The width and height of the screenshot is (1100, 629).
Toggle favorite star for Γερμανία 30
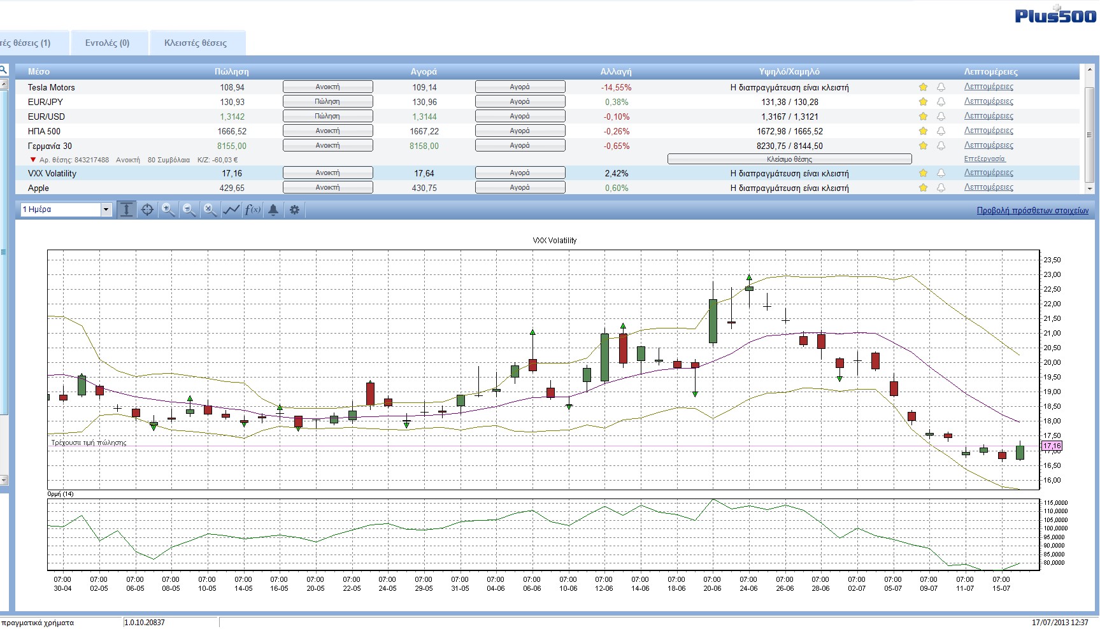point(923,146)
